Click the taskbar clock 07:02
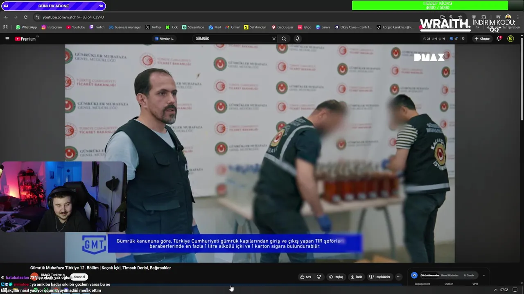The height and width of the screenshot is (294, 524). pyautogui.click(x=504, y=290)
